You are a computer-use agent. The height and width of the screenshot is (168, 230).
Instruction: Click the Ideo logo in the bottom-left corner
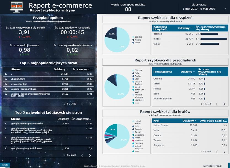click(x=5, y=165)
